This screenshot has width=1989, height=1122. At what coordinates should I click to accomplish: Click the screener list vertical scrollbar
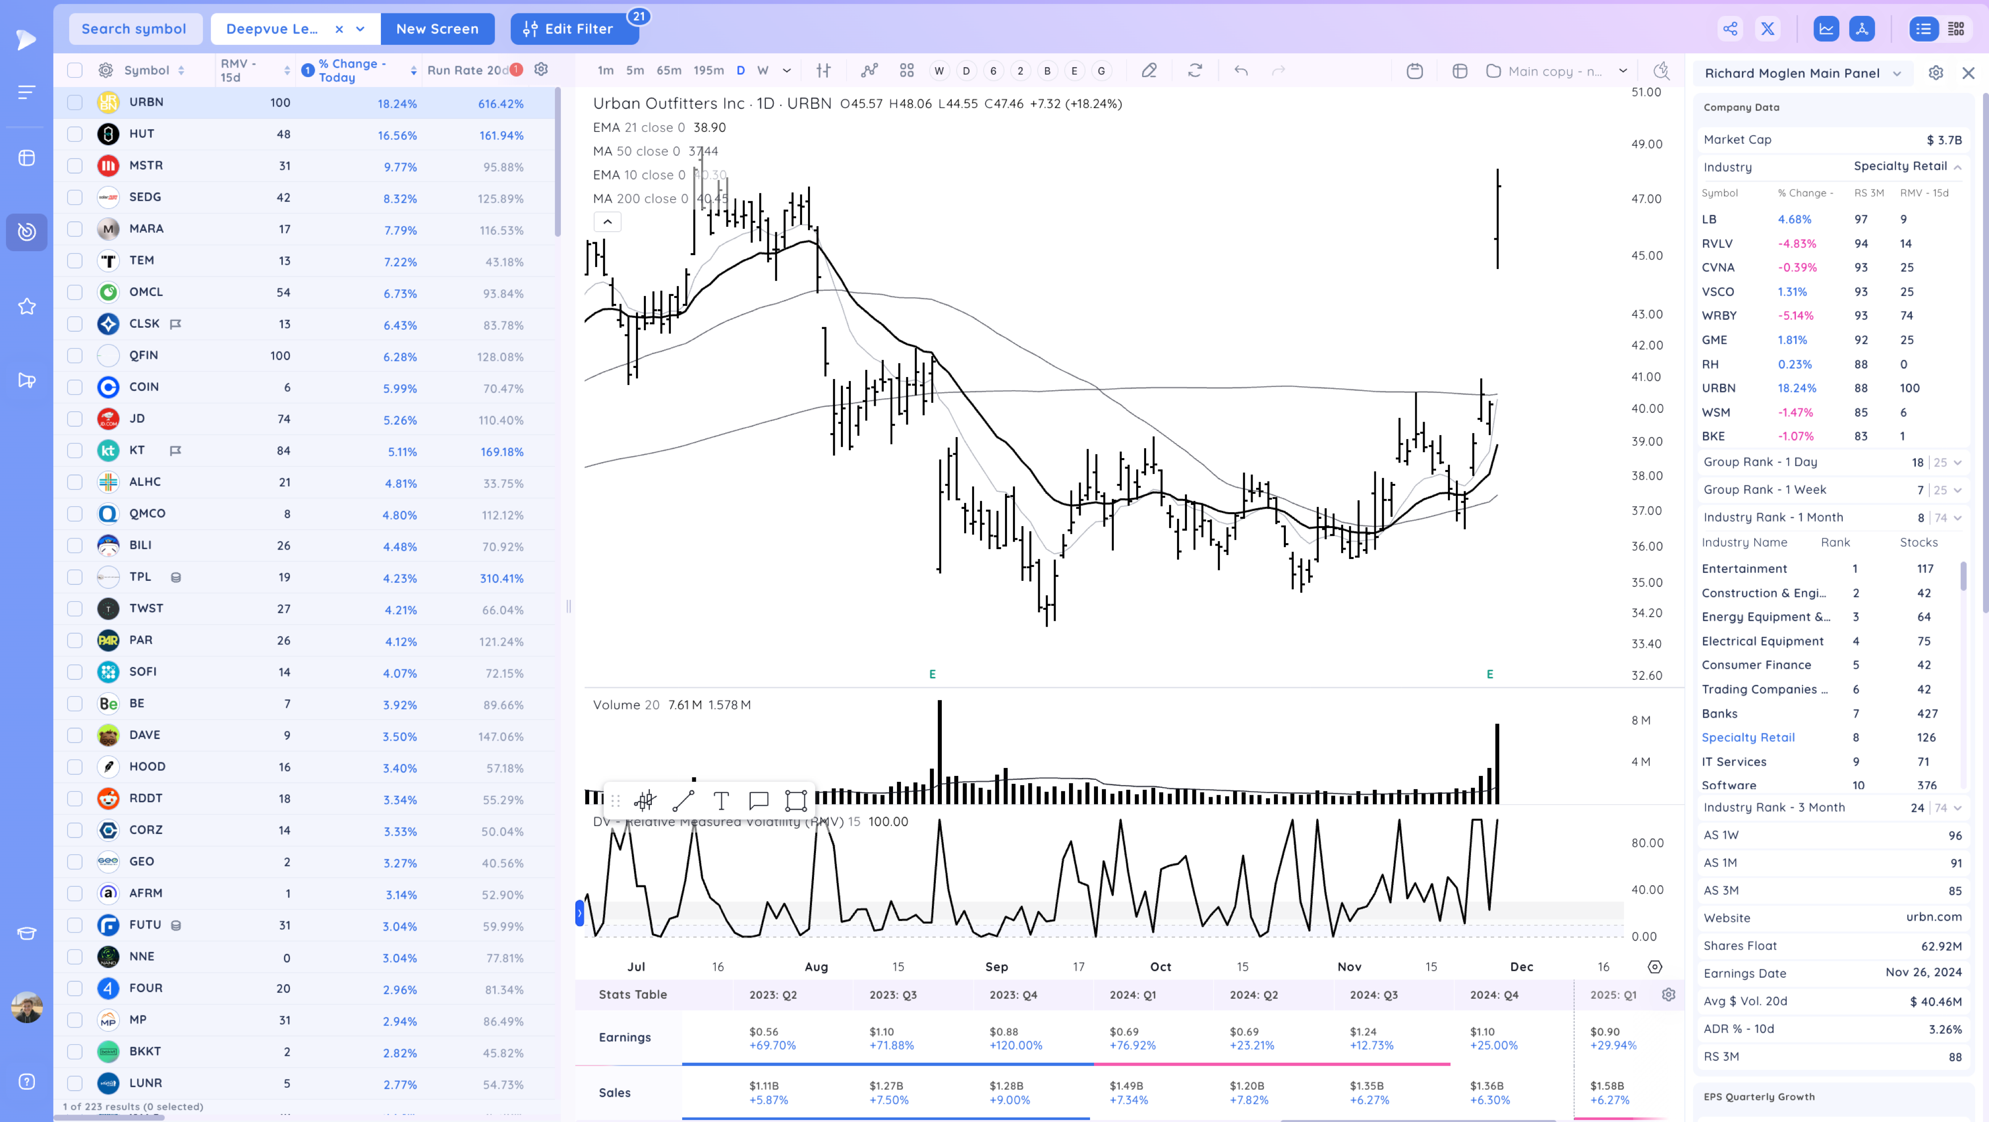(x=557, y=162)
